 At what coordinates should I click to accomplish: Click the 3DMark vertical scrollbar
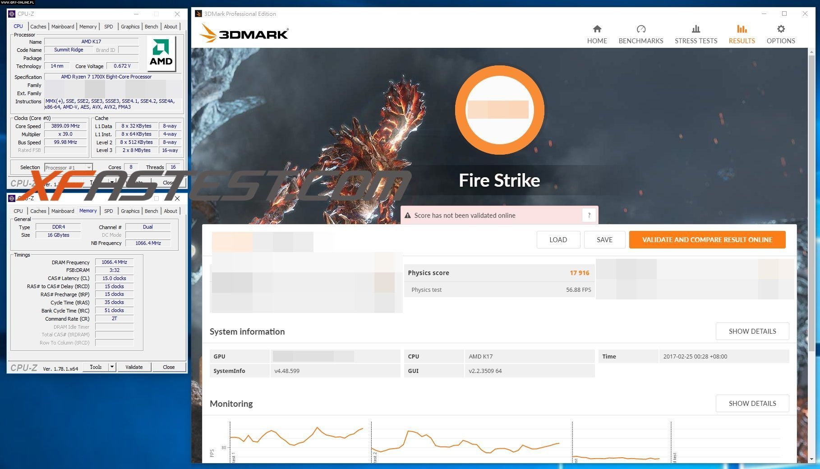click(811, 203)
